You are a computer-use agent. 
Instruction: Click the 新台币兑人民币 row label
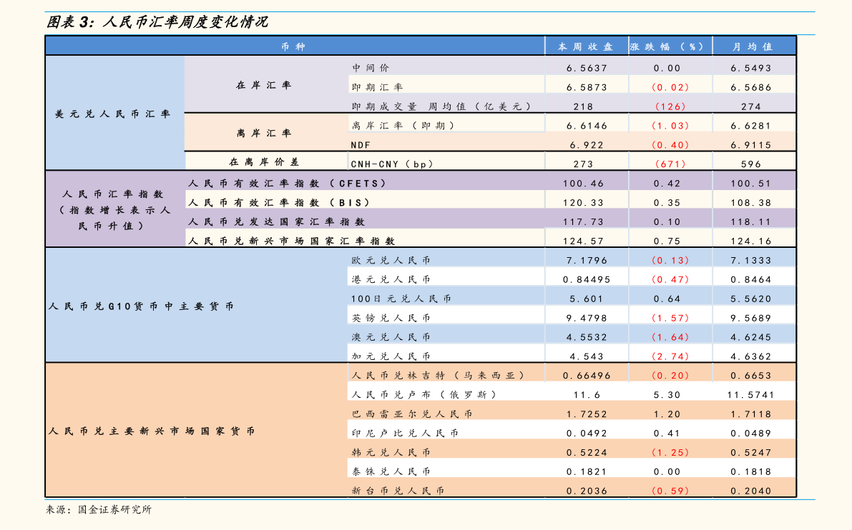398,491
